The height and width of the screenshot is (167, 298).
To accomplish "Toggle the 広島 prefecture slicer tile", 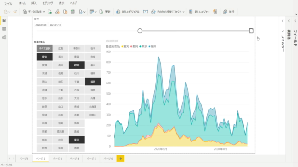I will pos(61,48).
